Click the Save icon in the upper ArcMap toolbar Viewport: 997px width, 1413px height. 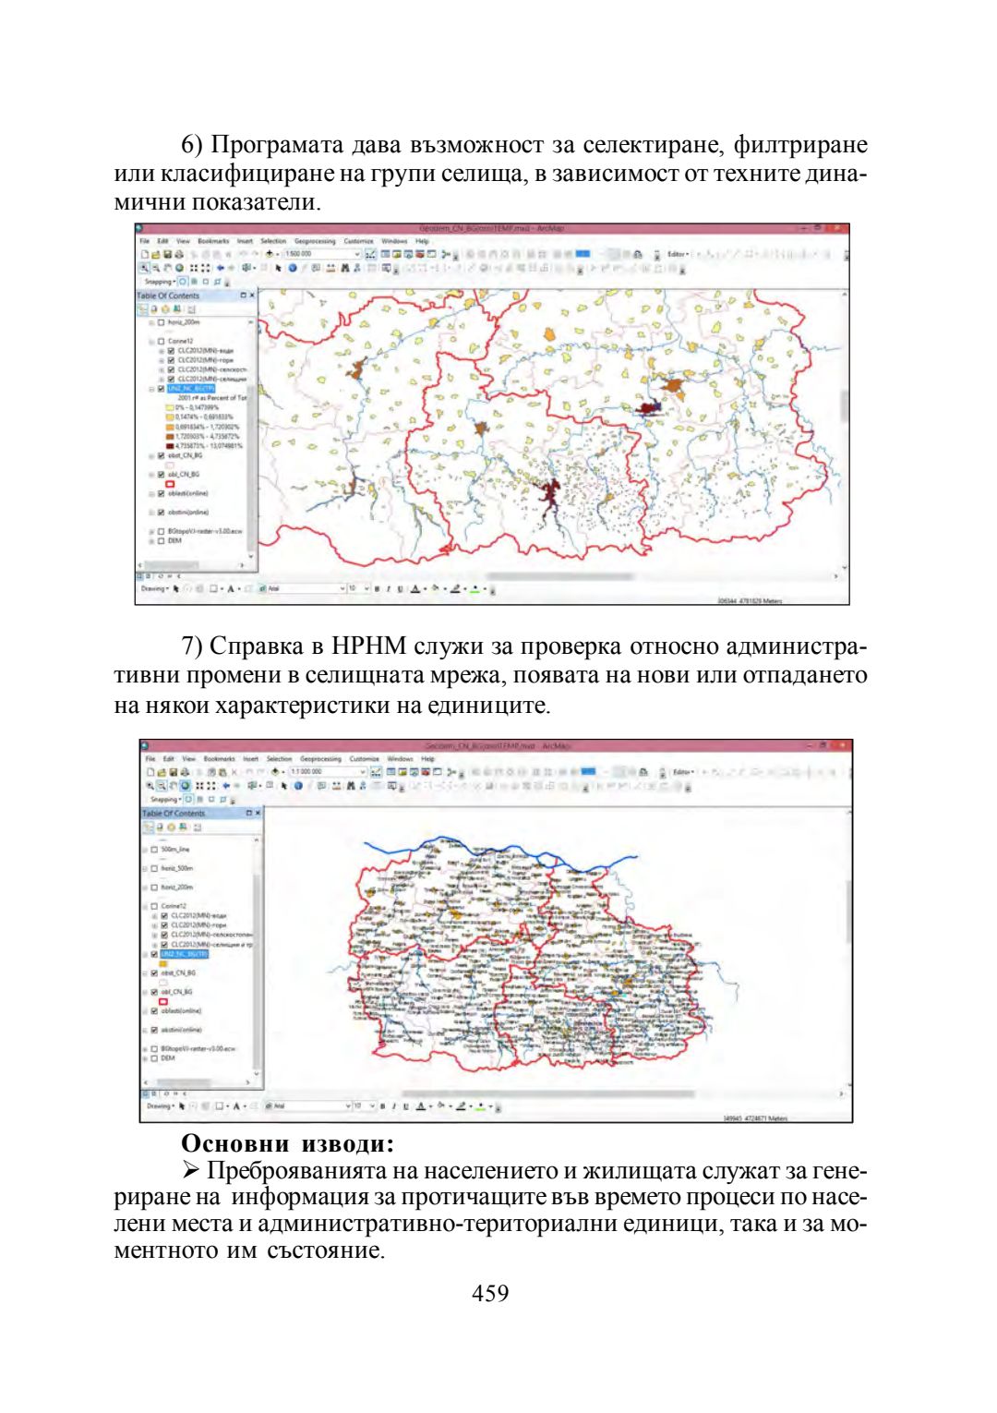(x=167, y=254)
